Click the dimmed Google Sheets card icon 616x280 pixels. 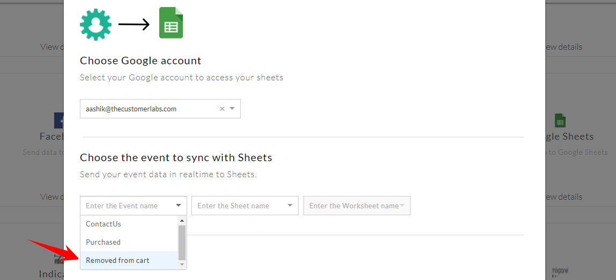tap(560, 120)
